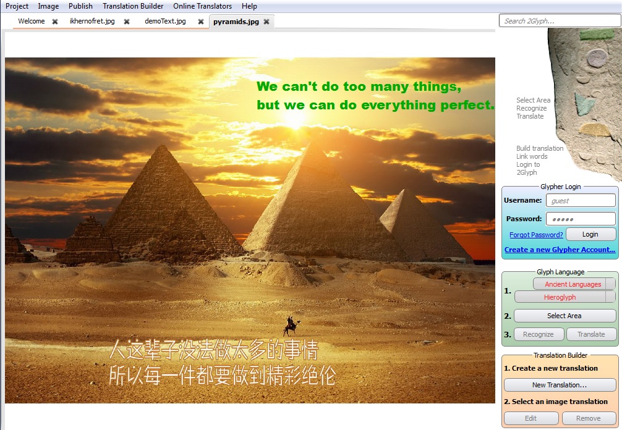Click the 'Link words' help text
This screenshot has height=430, width=622.
[532, 156]
